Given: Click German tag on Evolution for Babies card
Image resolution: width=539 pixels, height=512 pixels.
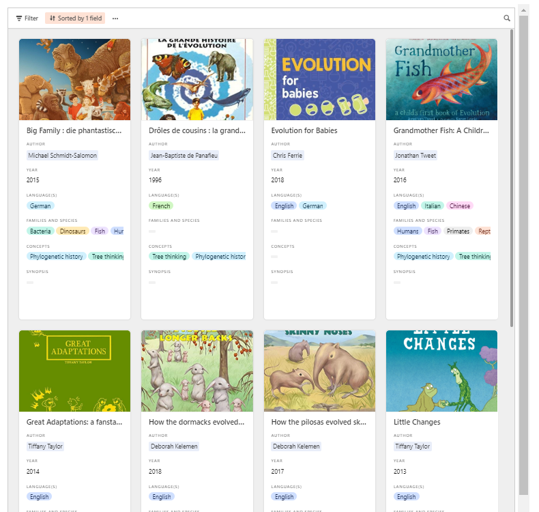Looking at the screenshot, I should click(x=312, y=206).
